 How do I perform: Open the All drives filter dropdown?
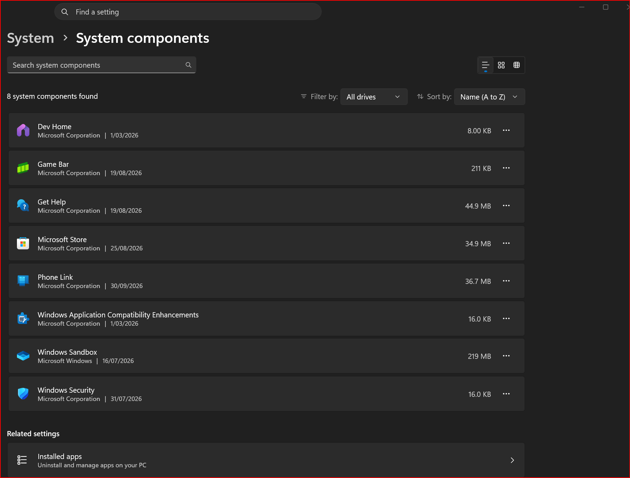(x=374, y=97)
